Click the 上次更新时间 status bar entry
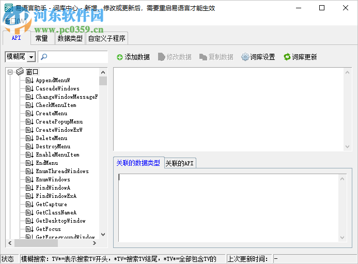Image resolution: width=358 pixels, height=264 pixels. pyautogui.click(x=249, y=259)
